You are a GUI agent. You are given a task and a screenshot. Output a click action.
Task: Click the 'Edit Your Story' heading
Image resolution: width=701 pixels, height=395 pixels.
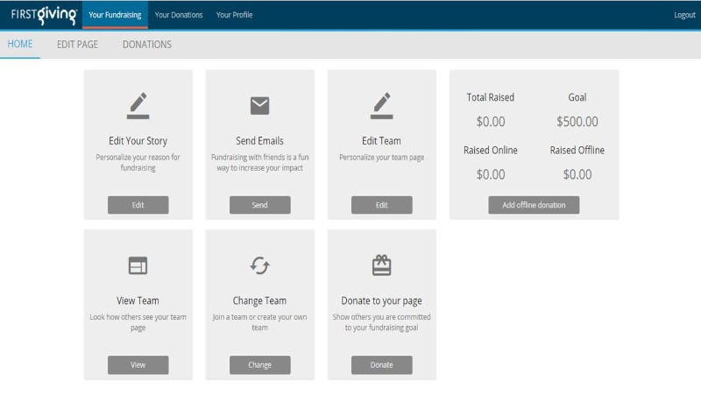coord(138,141)
